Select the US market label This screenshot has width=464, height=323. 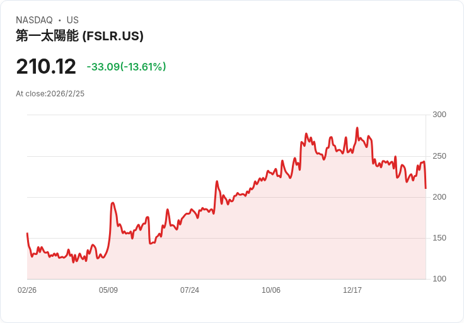click(x=72, y=20)
